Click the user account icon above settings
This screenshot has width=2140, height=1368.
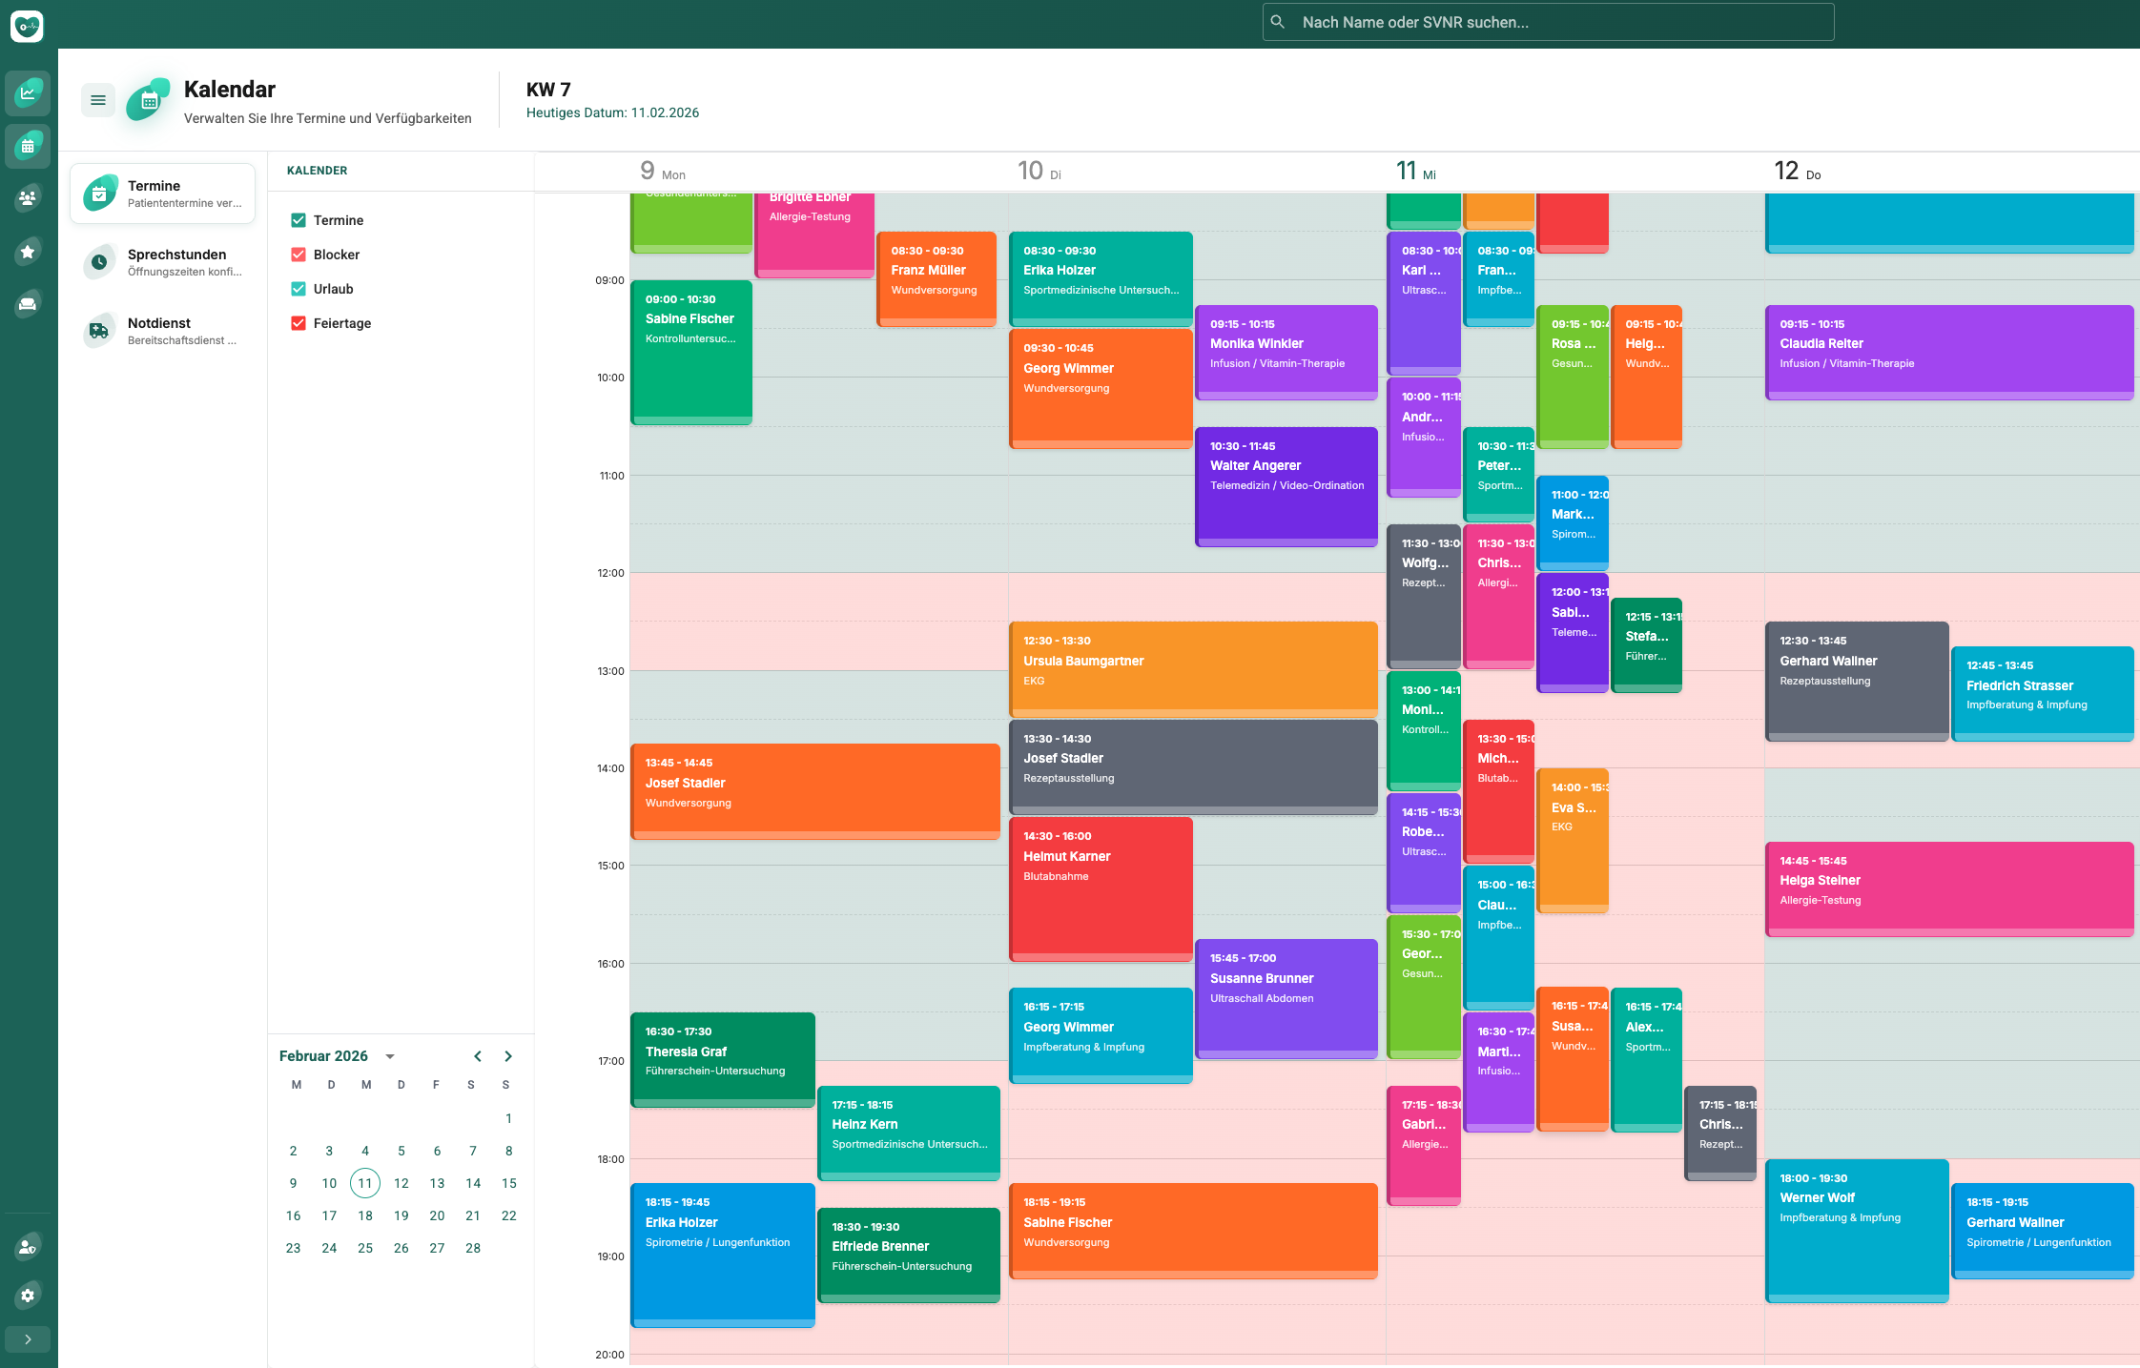tap(28, 1246)
